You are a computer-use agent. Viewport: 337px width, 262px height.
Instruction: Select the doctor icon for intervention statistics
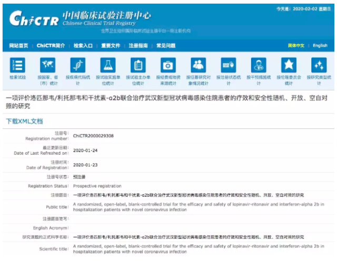[x=258, y=65]
